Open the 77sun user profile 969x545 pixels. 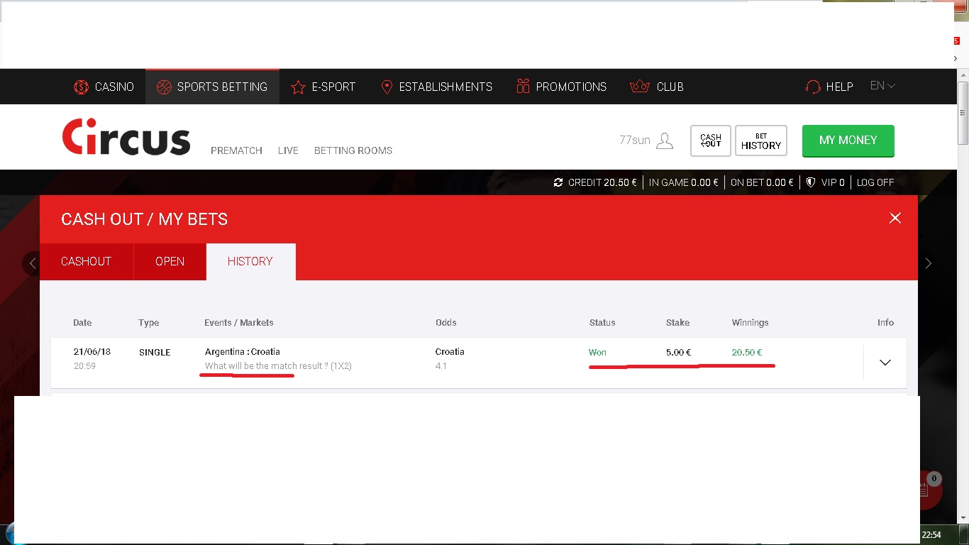pos(646,141)
